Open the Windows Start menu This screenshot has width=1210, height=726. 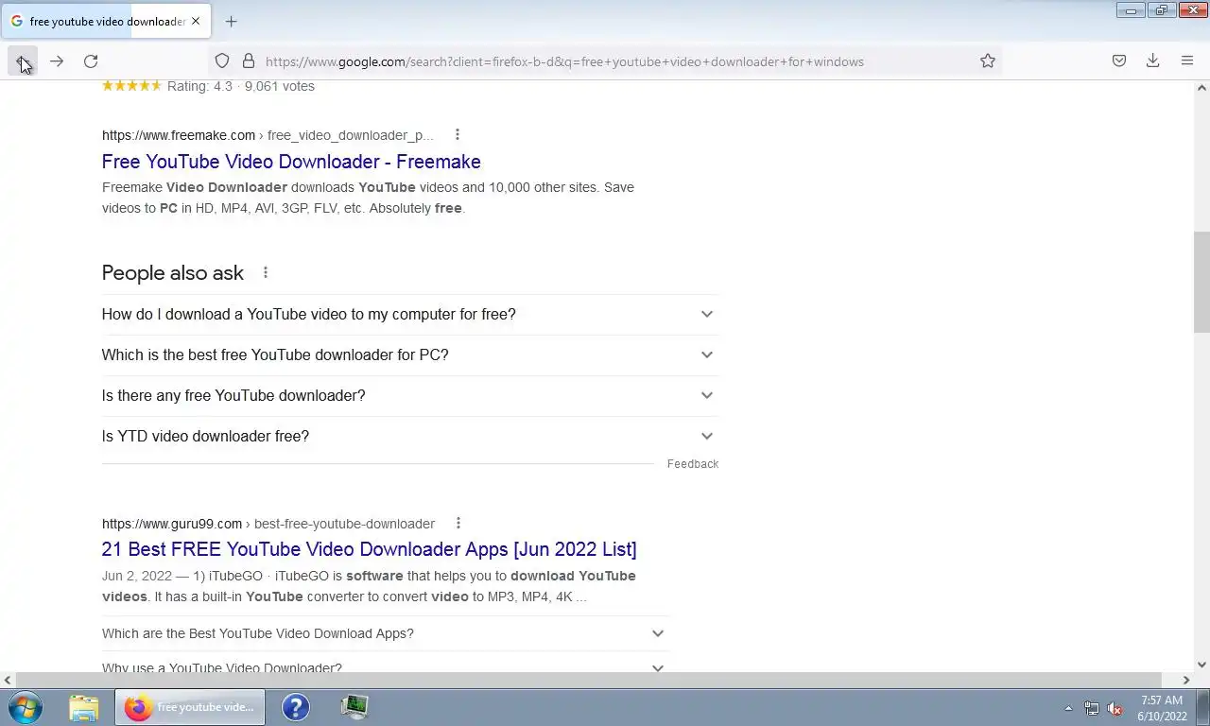click(26, 707)
